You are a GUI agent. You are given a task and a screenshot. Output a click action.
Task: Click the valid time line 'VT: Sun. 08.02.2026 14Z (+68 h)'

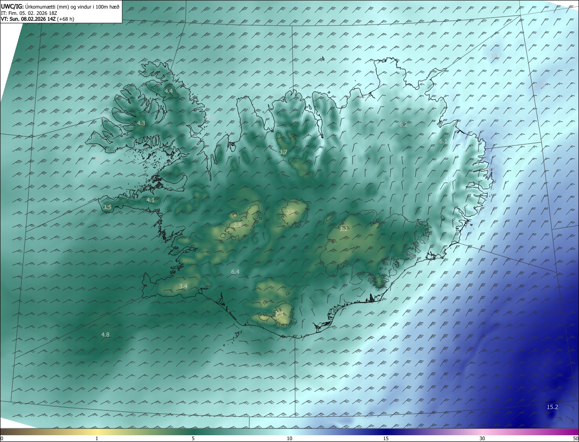coord(38,19)
